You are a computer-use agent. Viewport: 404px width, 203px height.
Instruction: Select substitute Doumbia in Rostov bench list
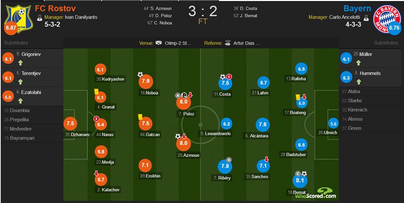[x=17, y=110]
